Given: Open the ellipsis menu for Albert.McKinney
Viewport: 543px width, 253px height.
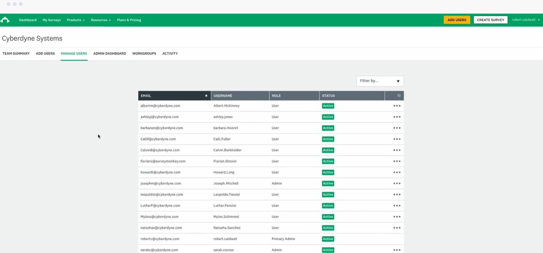Looking at the screenshot, I should pyautogui.click(x=397, y=105).
